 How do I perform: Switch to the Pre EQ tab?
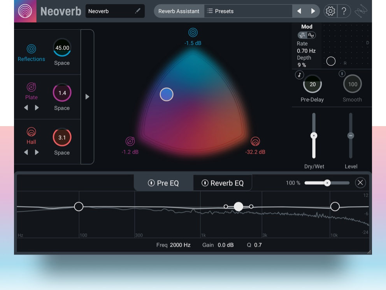(x=163, y=183)
